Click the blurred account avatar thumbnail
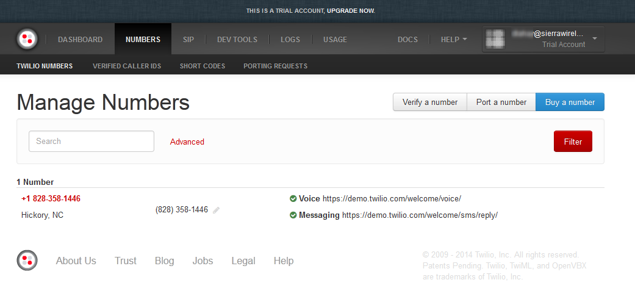Image resolution: width=635 pixels, height=288 pixels. pyautogui.click(x=496, y=40)
